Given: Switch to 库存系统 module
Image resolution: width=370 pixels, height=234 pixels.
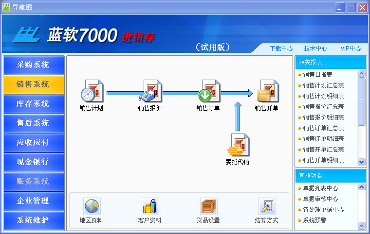Looking at the screenshot, I should pos(34,104).
